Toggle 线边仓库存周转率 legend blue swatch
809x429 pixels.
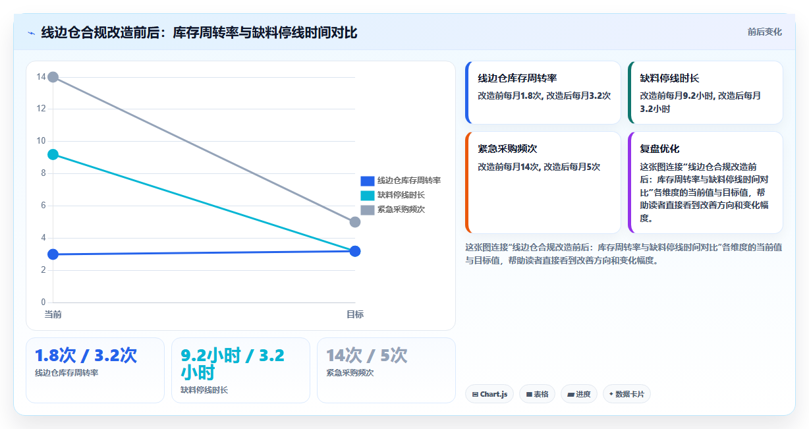(367, 181)
